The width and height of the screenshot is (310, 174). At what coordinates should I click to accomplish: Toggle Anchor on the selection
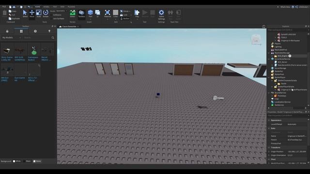125,18
